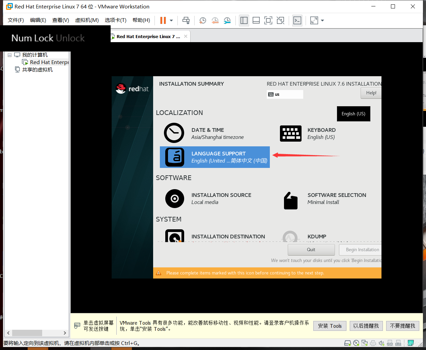Open the KEYBOARD layout icon
426x350 pixels.
291,134
